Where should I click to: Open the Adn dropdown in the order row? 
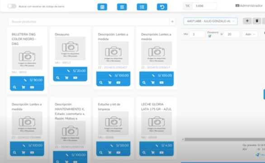click(x=250, y=34)
